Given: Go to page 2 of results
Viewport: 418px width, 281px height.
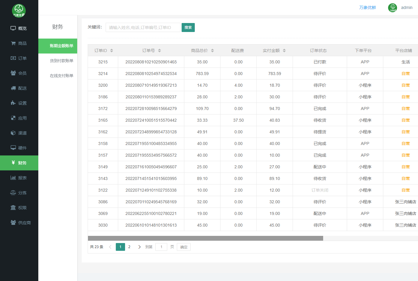Looking at the screenshot, I should 129,247.
